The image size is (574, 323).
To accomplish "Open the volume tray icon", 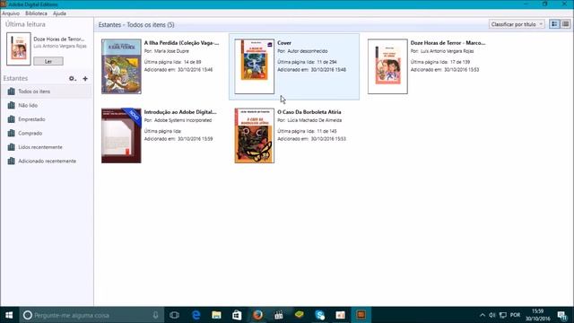I will pos(492,315).
